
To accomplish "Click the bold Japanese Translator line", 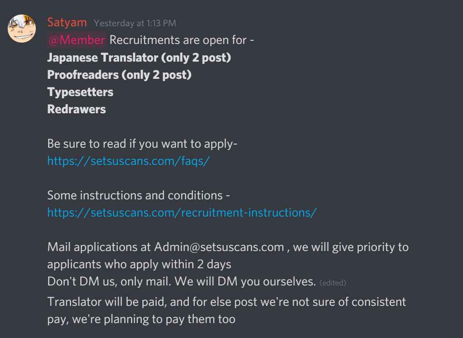I will point(140,59).
